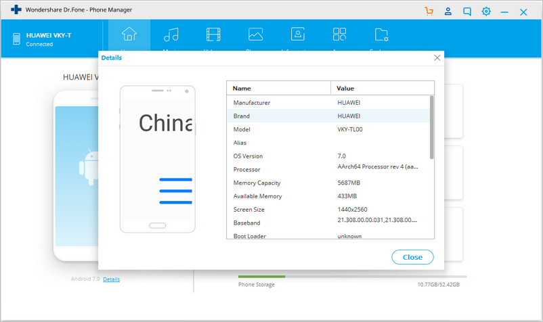Screen dimensions: 543x322
Task: Click the shopping cart icon
Action: tap(429, 11)
